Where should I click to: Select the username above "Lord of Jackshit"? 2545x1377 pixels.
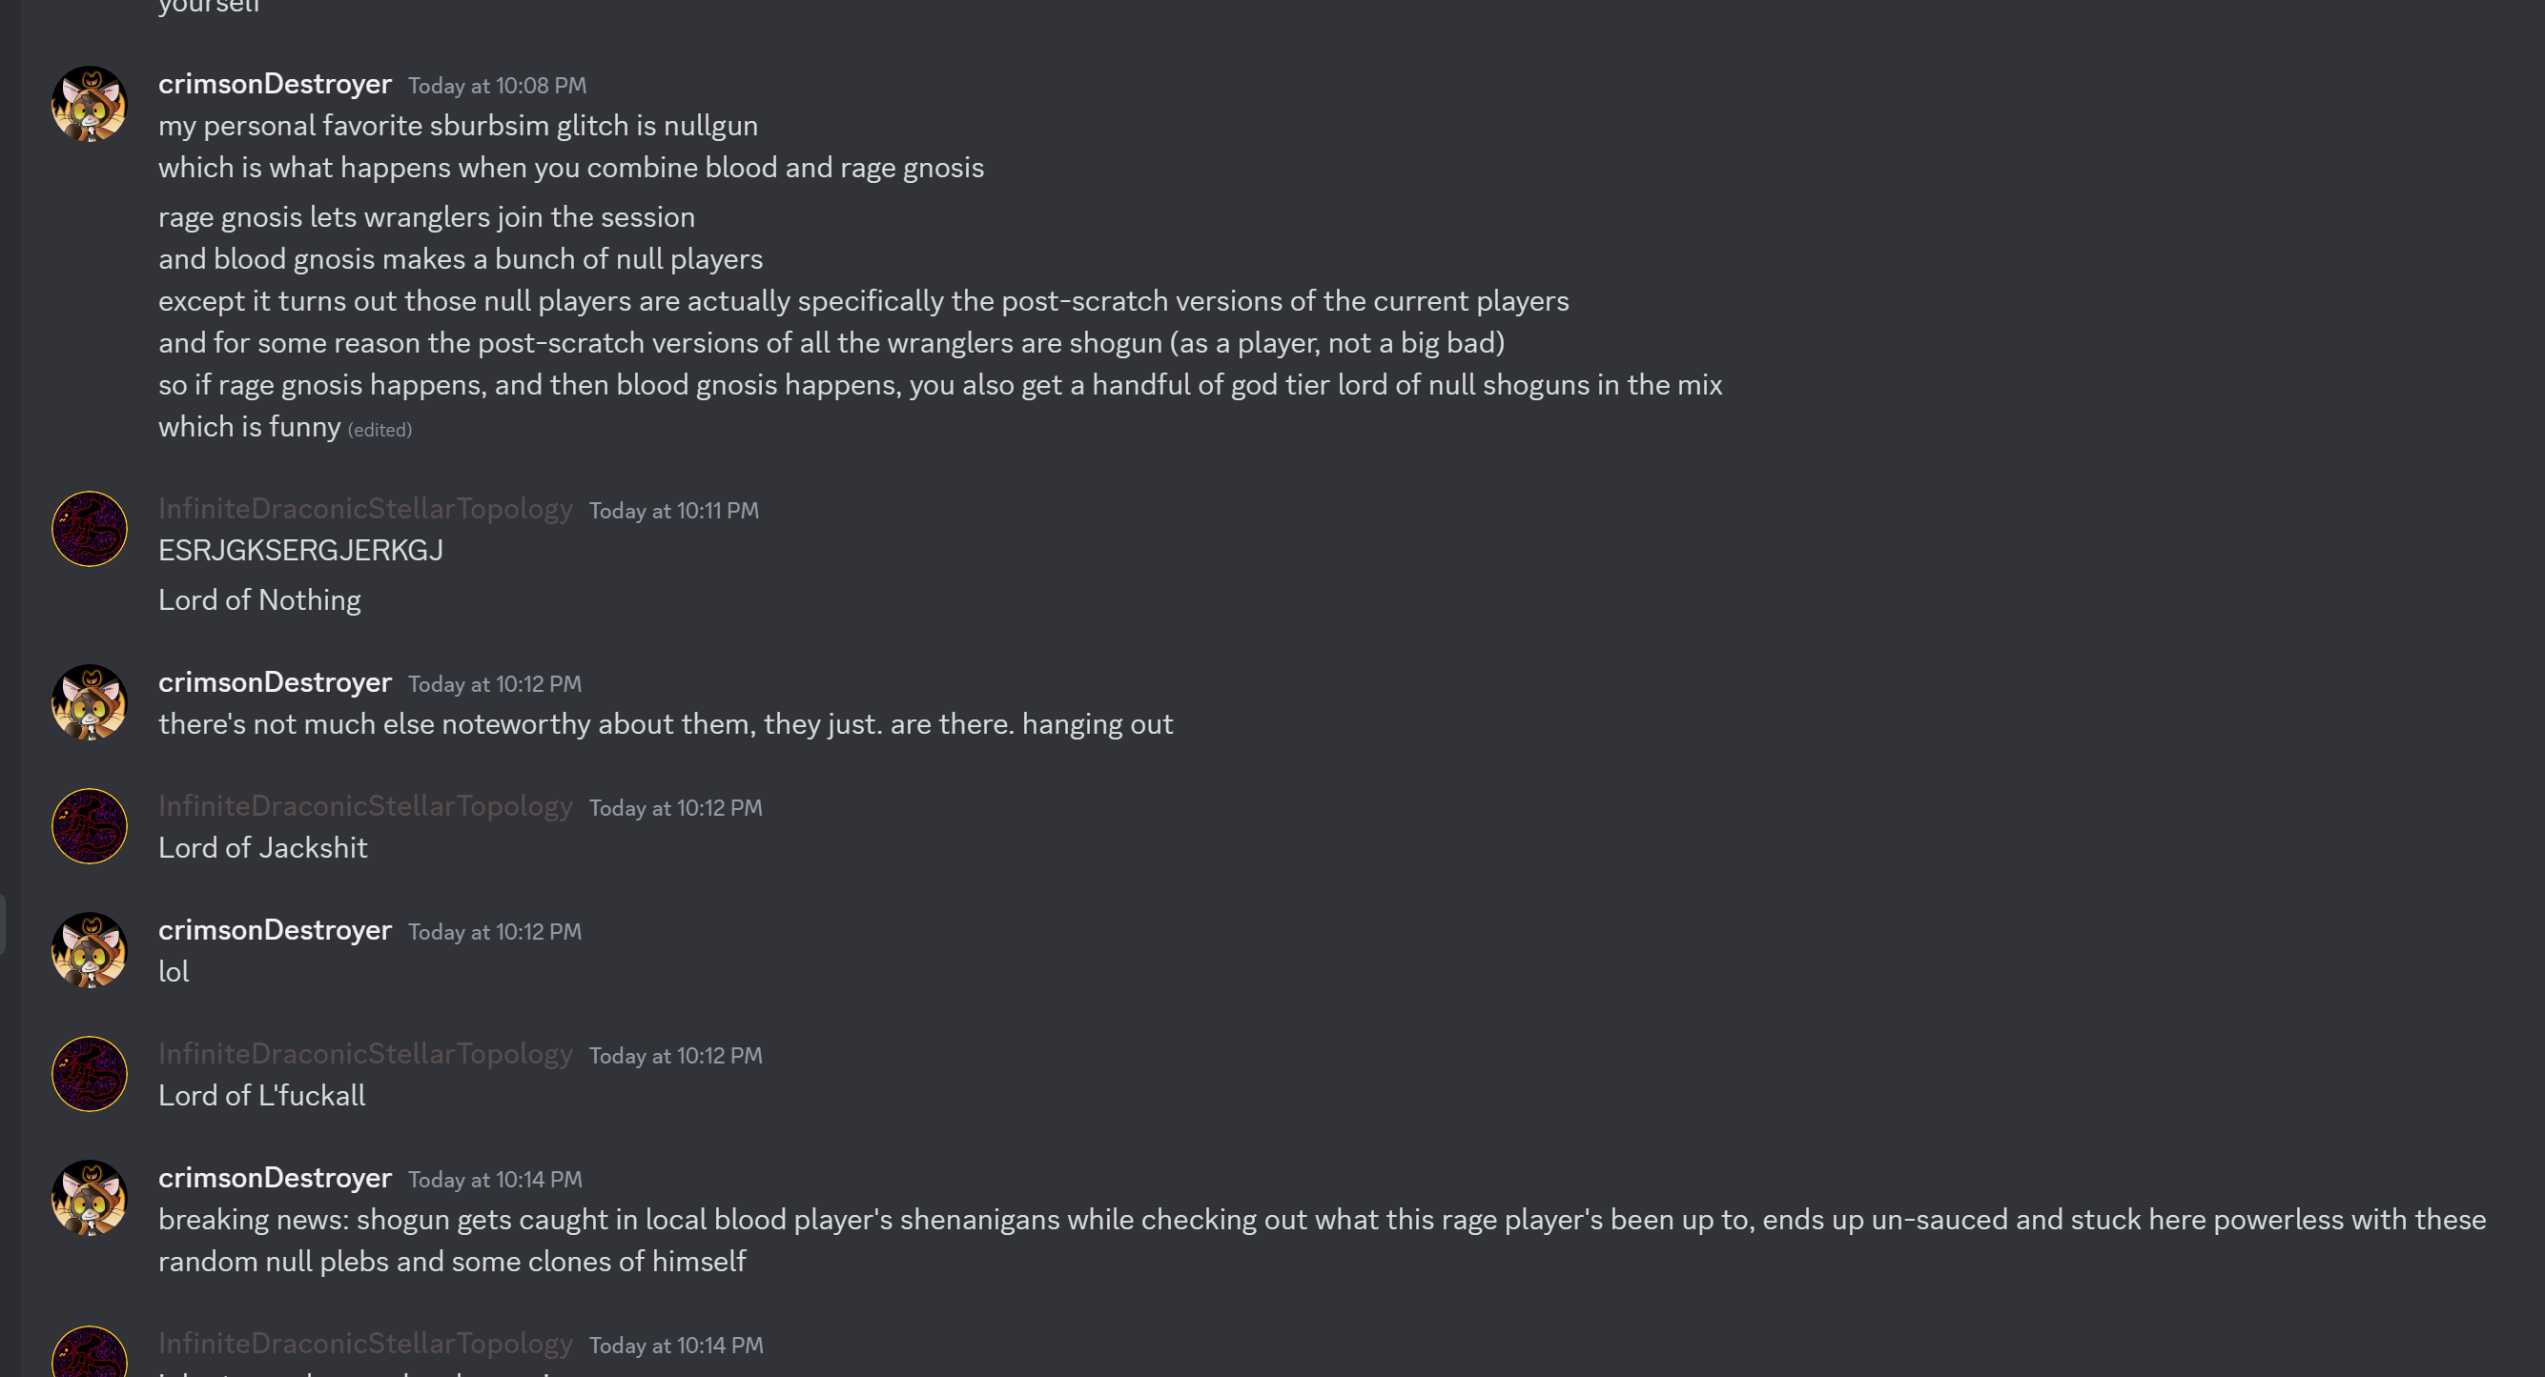point(365,806)
